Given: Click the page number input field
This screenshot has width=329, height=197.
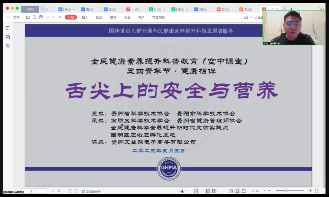Looking at the screenshot, I should tap(34, 191).
